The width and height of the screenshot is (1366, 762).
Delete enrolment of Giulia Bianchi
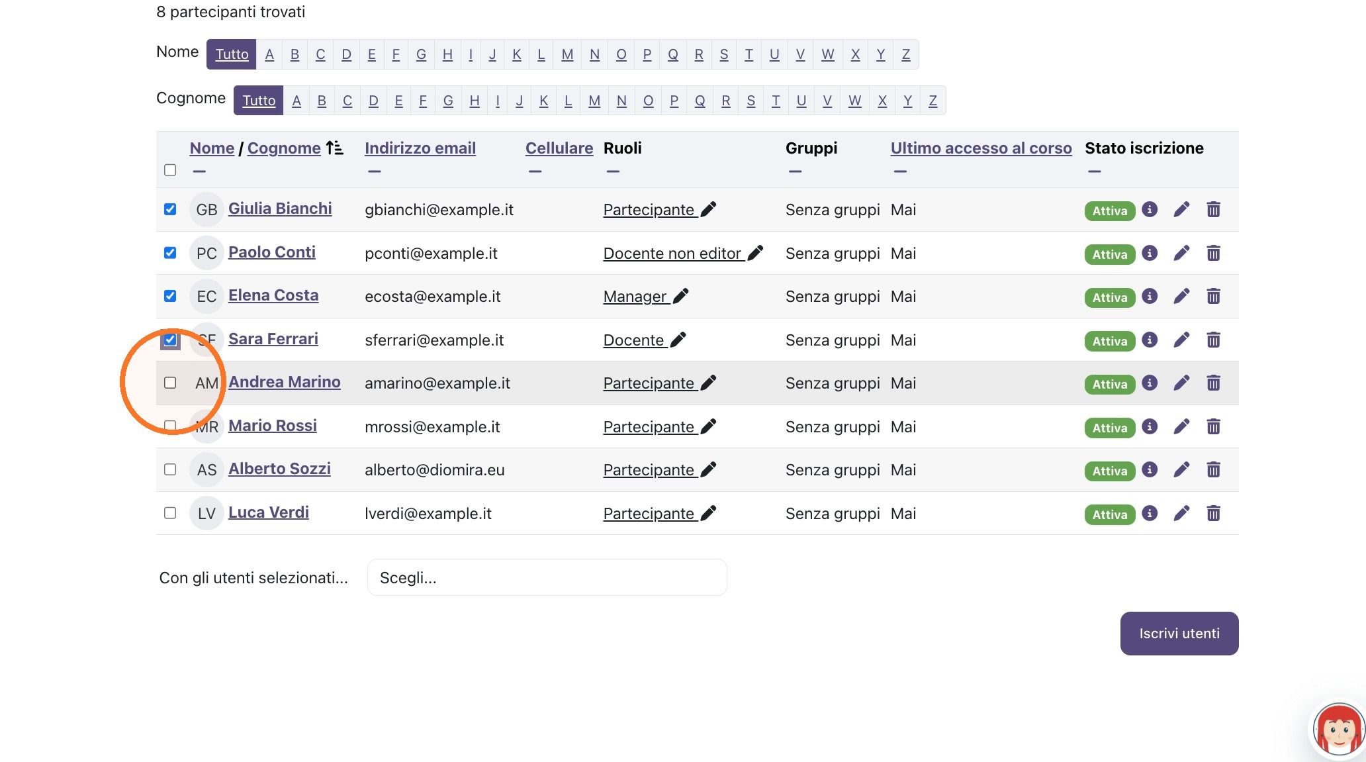point(1213,209)
